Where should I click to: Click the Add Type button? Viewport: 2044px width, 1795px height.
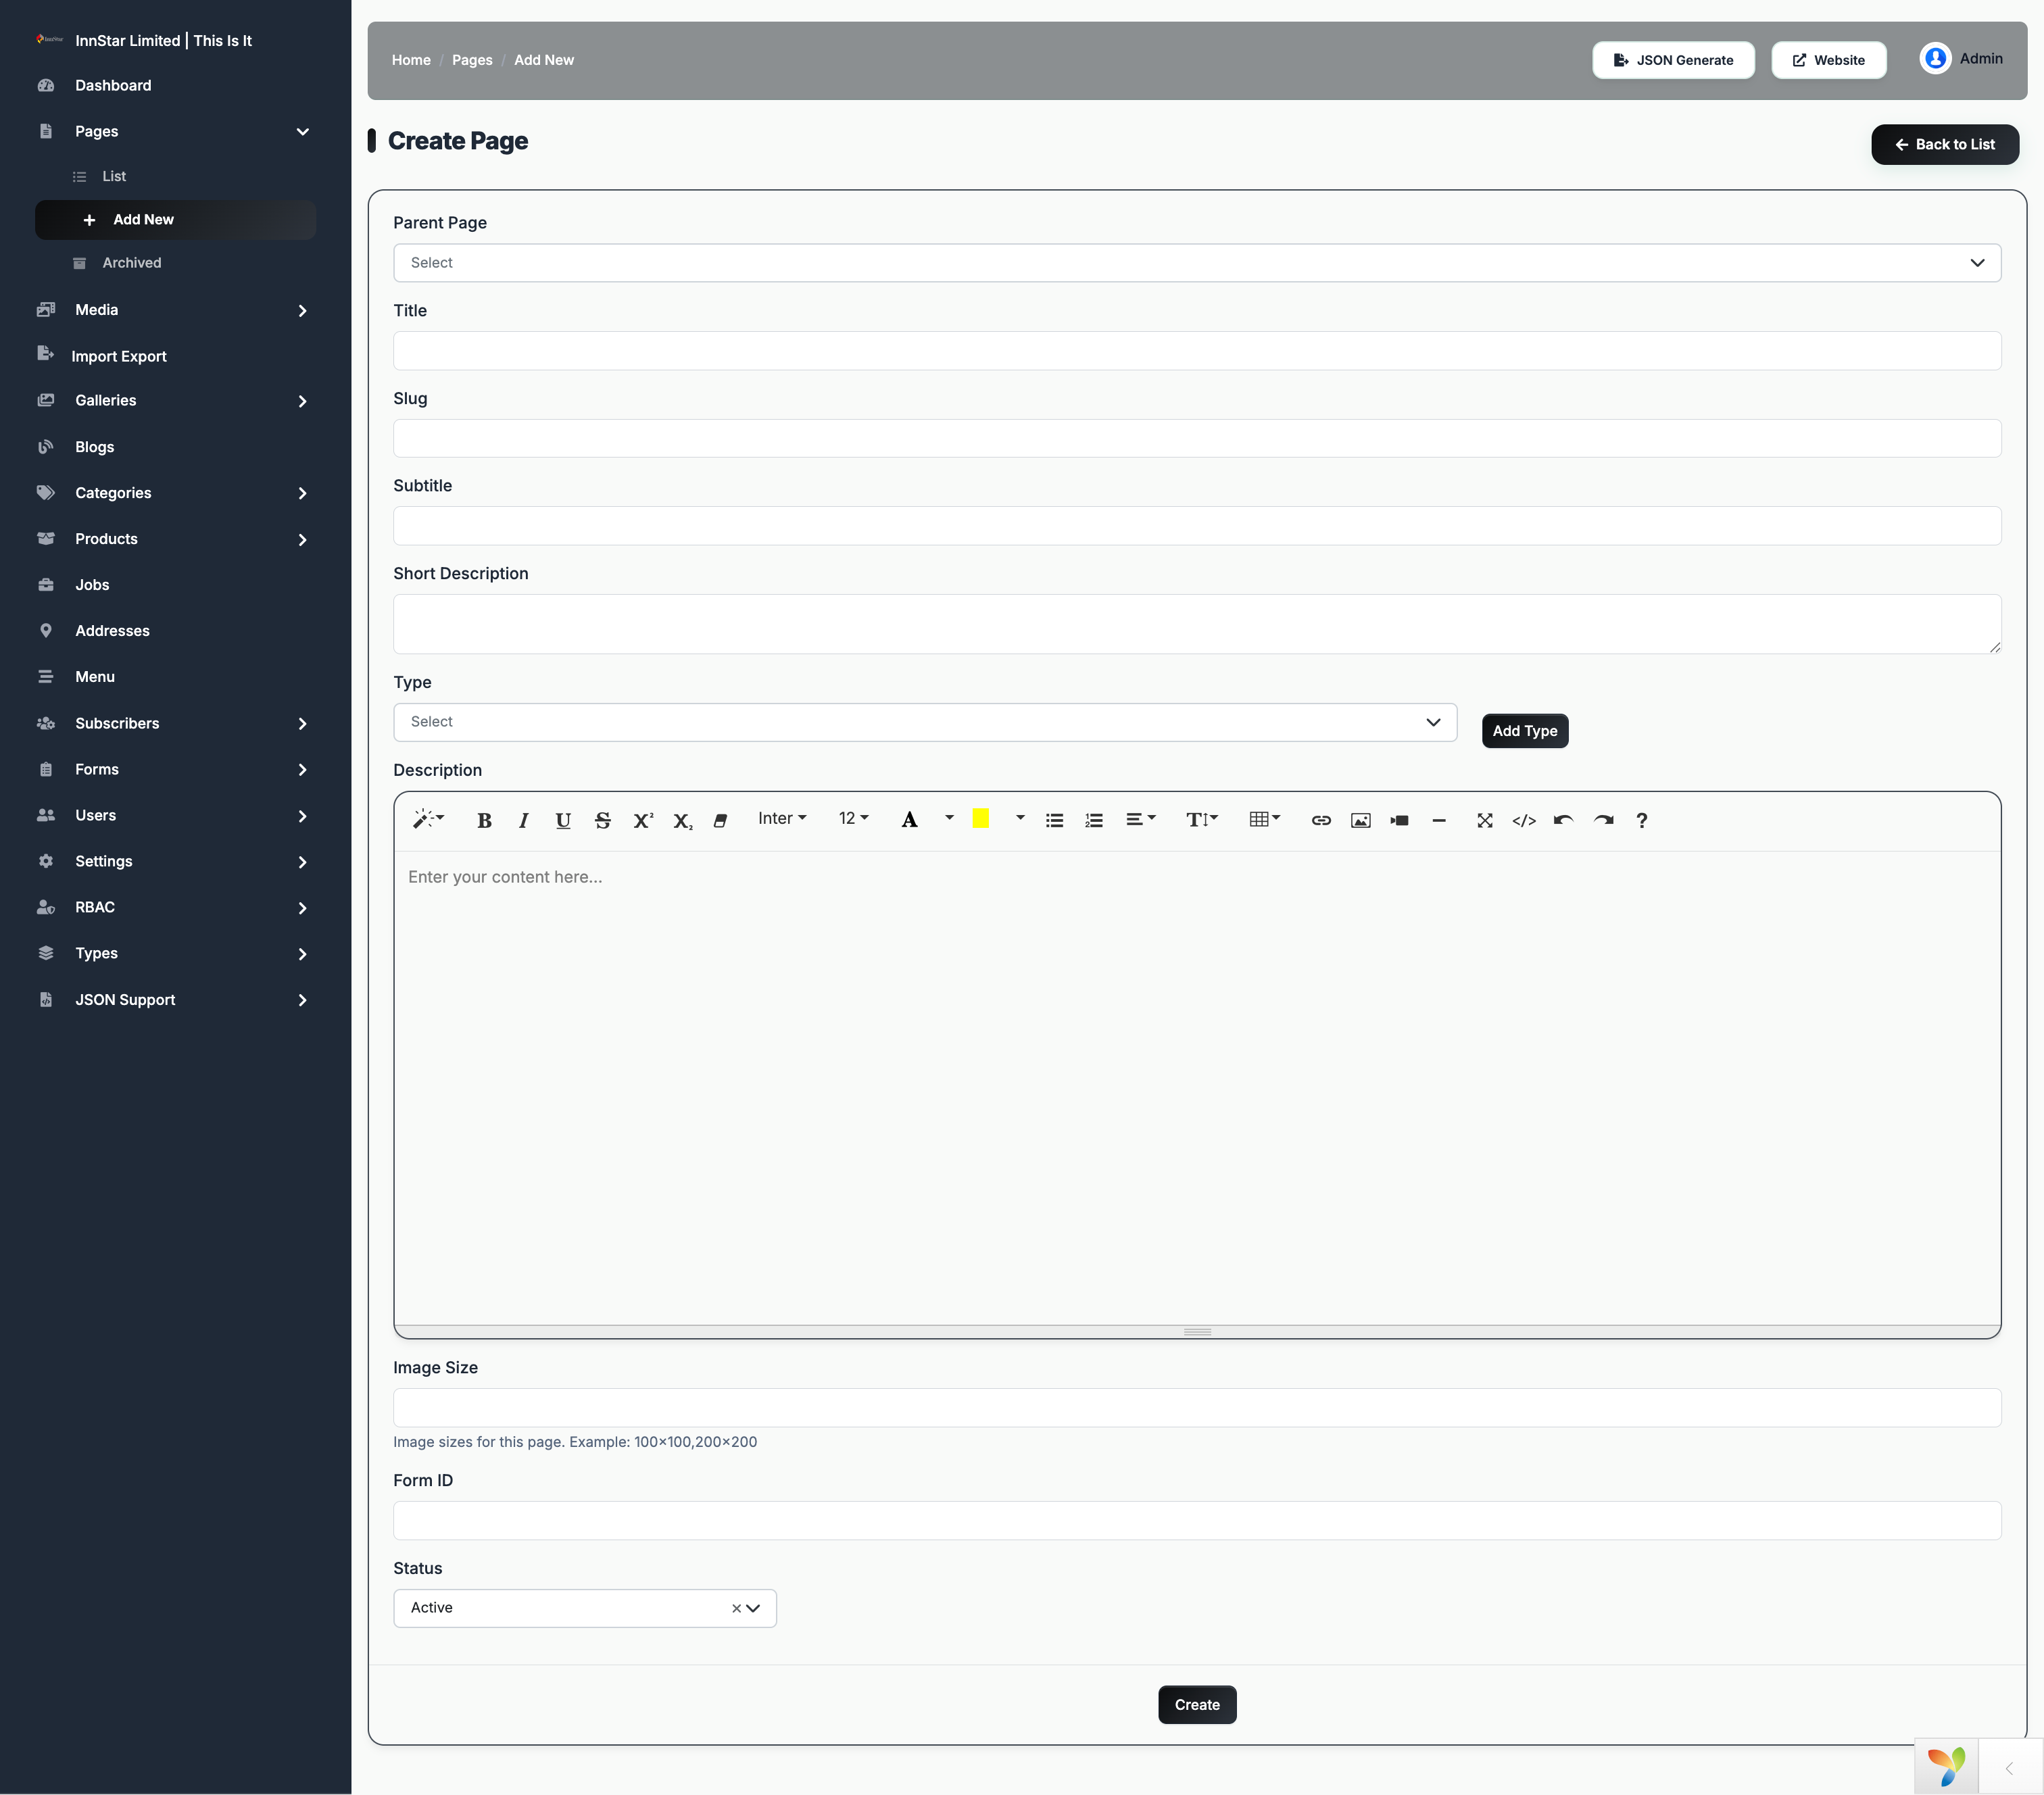pos(1524,731)
